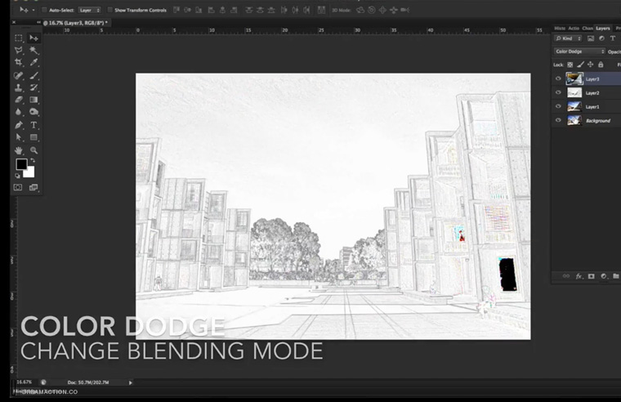Viewport: 621px width, 402px height.
Task: Open the Move tool preset picker
Action: pos(34,10)
